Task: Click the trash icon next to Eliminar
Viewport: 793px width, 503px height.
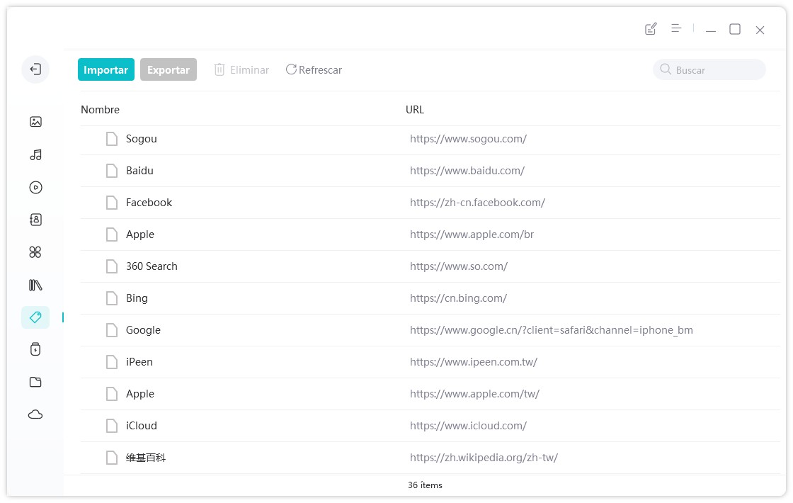Action: coord(219,70)
